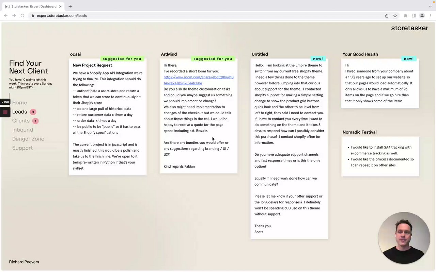Click the Loom recording timer 0:00
The image size is (436, 272).
click(x=5, y=102)
